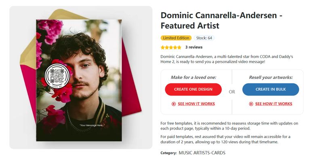Click the QR code on the card

pos(57,76)
